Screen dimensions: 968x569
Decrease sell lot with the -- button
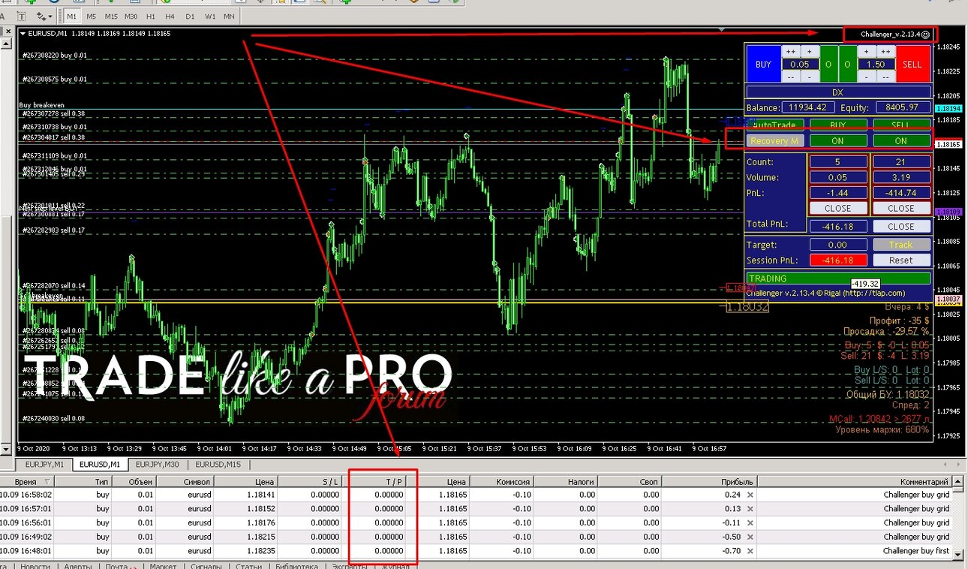click(x=884, y=77)
